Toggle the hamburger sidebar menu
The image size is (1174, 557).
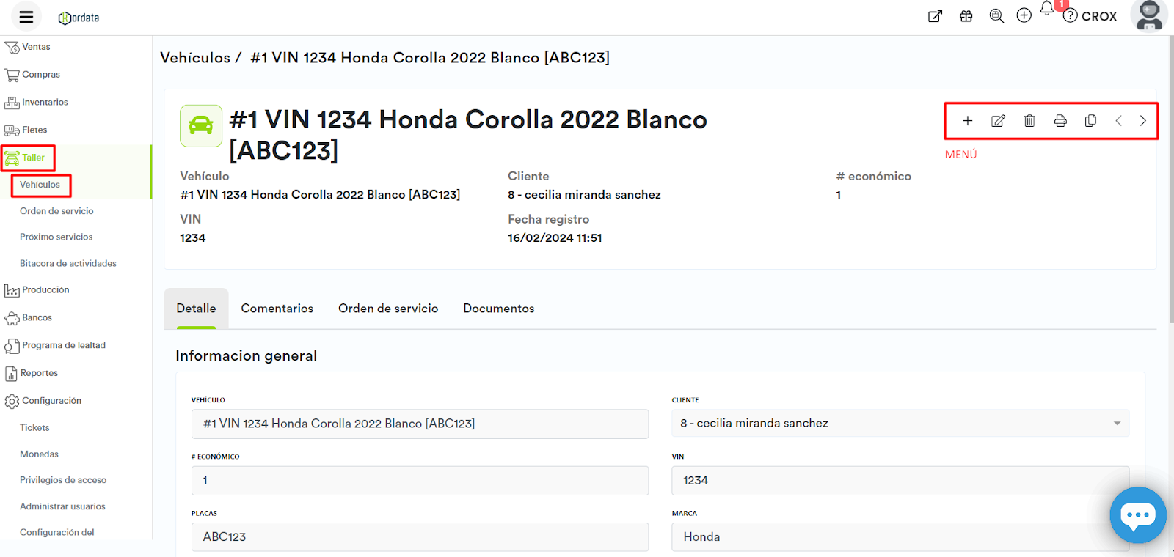coord(26,17)
